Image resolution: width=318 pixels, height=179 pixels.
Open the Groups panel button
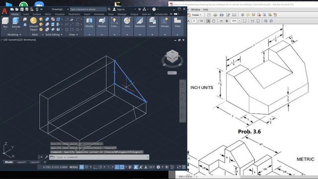tap(164, 23)
